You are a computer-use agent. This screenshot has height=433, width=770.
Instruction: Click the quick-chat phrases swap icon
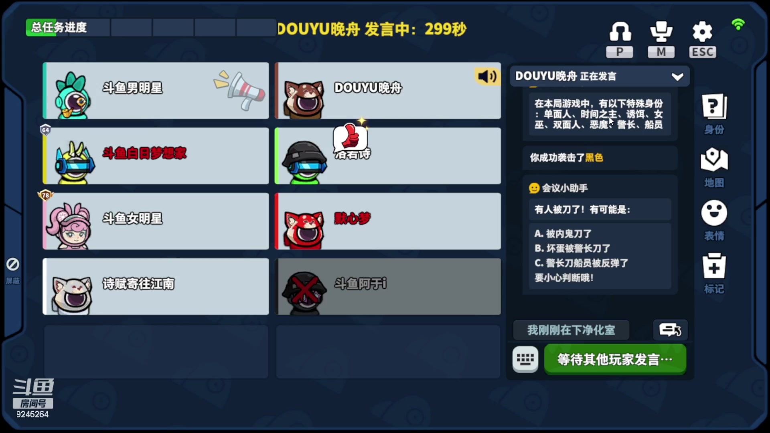point(670,330)
